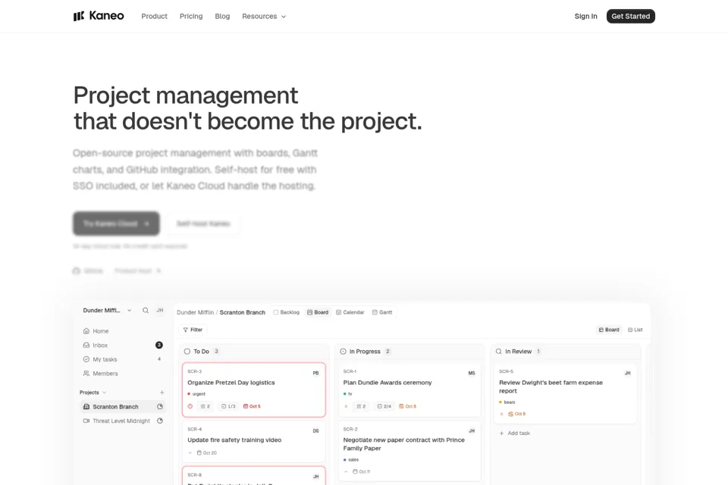The width and height of the screenshot is (728, 485).
Task: Click the low priority chevron on SCR-4
Action: click(x=190, y=452)
